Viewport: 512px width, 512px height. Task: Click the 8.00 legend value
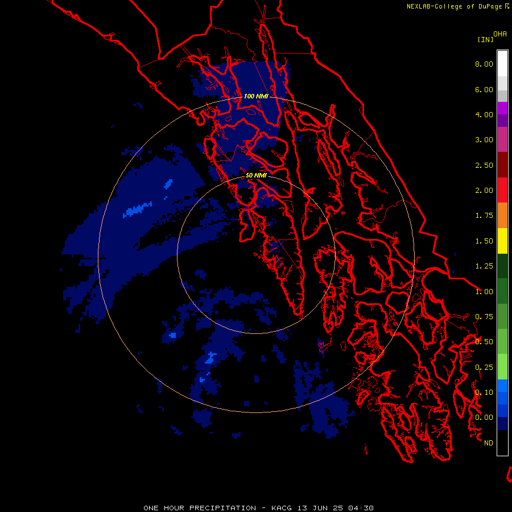[484, 64]
